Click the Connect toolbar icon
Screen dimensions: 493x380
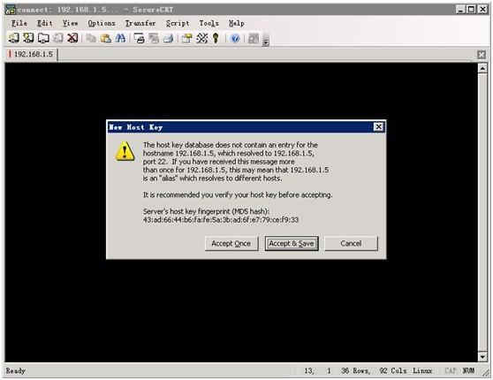[x=13, y=38]
